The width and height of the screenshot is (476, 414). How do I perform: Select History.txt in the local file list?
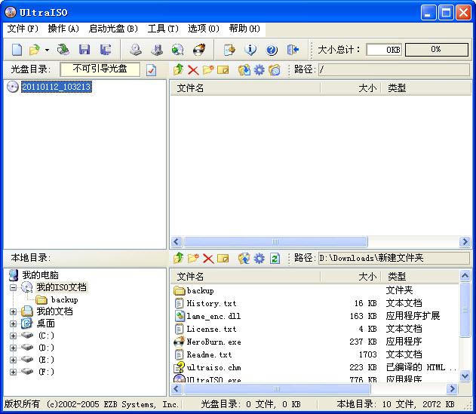click(x=211, y=303)
